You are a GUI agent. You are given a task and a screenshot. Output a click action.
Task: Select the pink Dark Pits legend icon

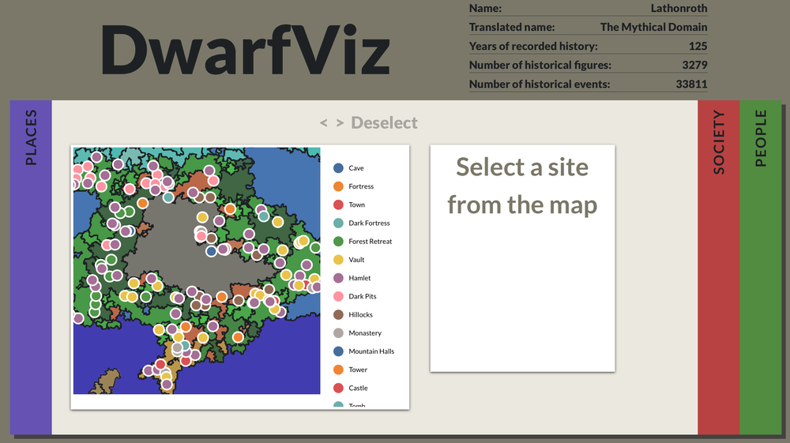[338, 296]
